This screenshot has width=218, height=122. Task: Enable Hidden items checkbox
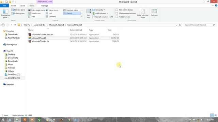coord(117,17)
